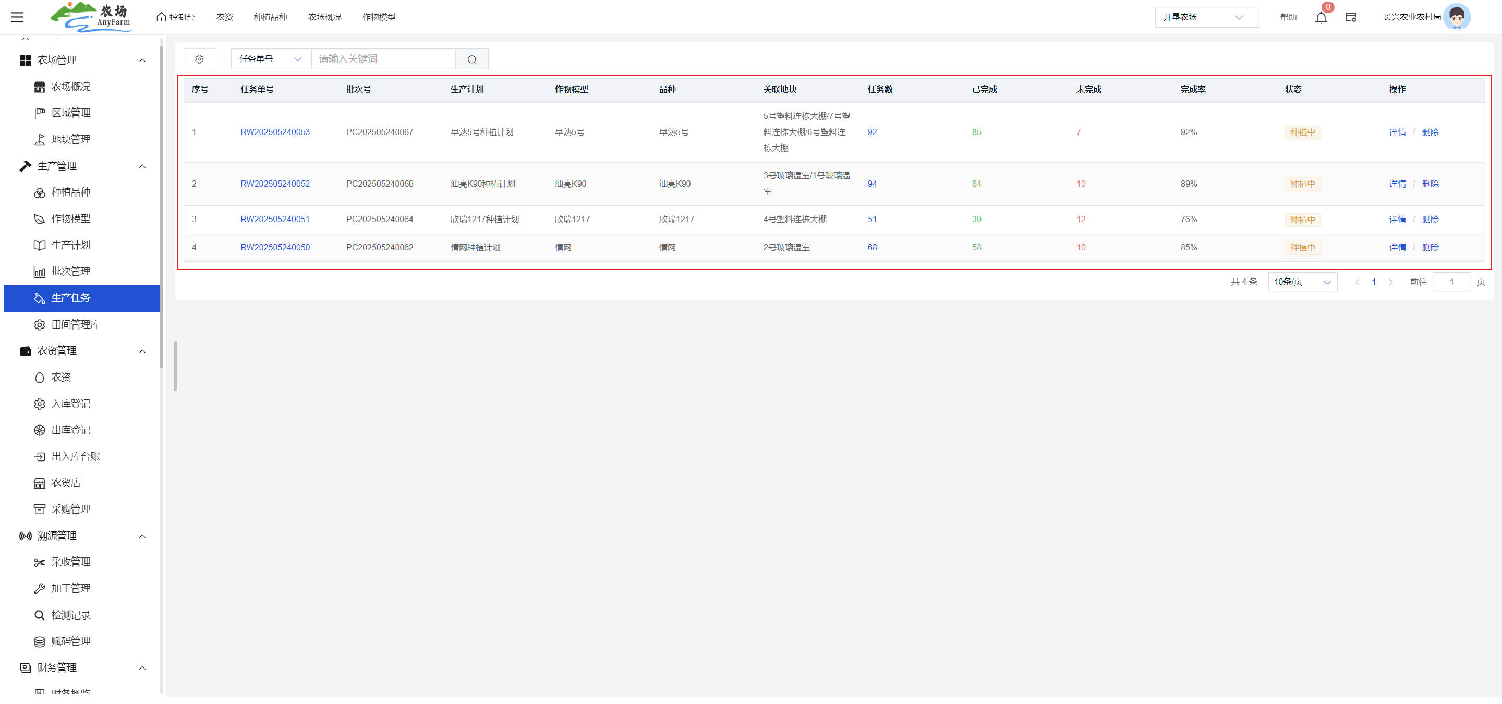Open 检测记录 in the sidebar

70,615
